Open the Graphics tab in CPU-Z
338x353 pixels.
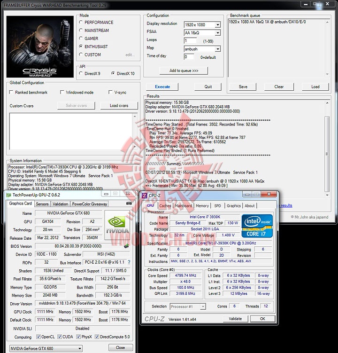234,205
